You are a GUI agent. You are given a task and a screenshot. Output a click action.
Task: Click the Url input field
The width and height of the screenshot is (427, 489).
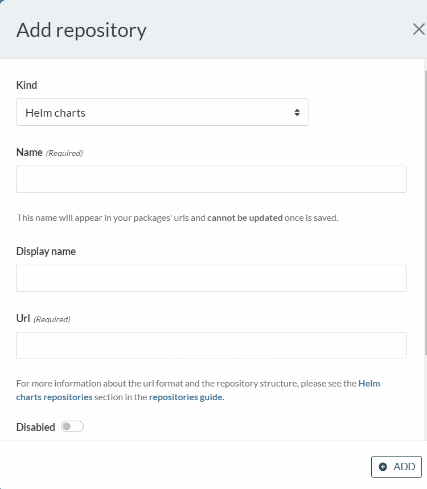211,346
